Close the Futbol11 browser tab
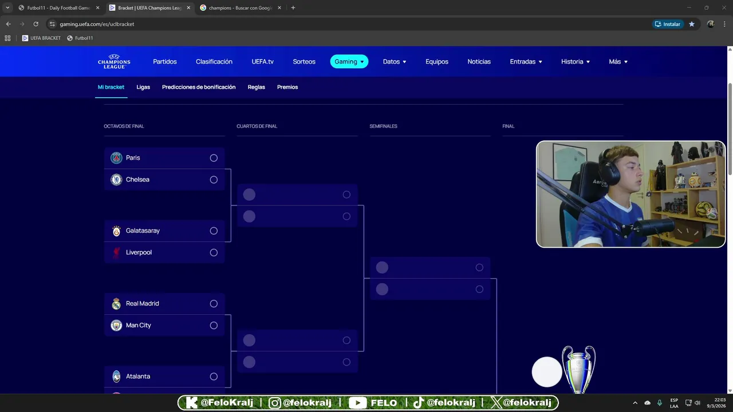This screenshot has height=412, width=733. pos(97,8)
